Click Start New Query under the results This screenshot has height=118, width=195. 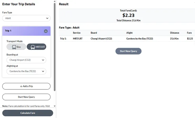tap(128, 51)
